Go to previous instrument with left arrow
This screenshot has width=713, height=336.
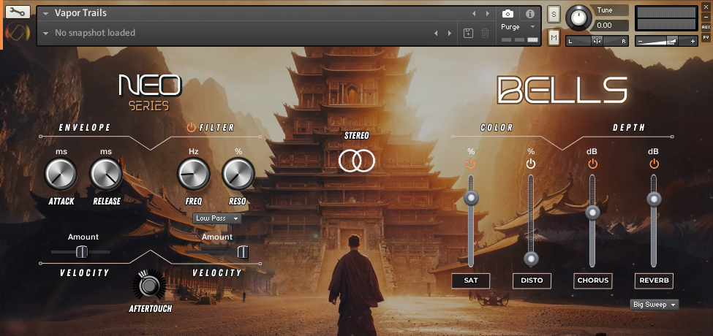[473, 14]
